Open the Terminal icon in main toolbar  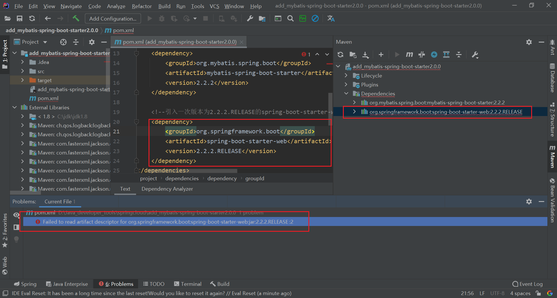coord(278,19)
